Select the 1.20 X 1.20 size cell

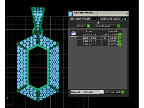click(89, 44)
